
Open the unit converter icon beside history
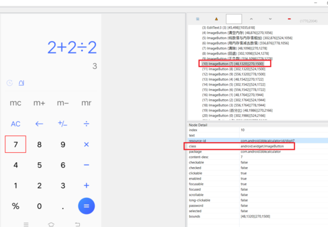pos(21,83)
